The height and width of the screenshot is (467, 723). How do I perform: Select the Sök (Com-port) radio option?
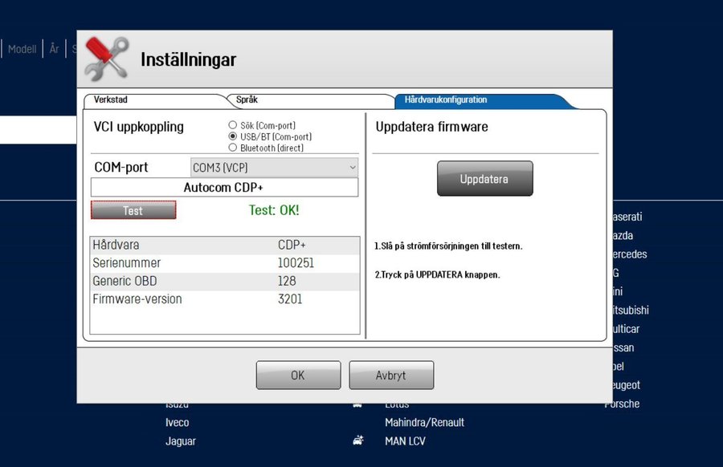(233, 126)
